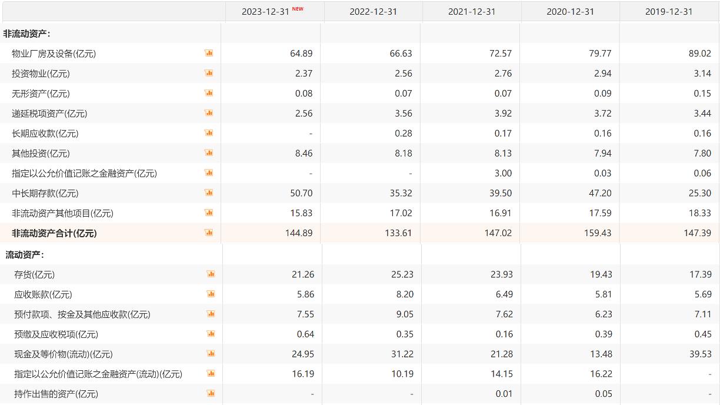This screenshot has height=405, width=720.
Task: Click the 递延税项资产(亿元) row label
Action: [49, 114]
